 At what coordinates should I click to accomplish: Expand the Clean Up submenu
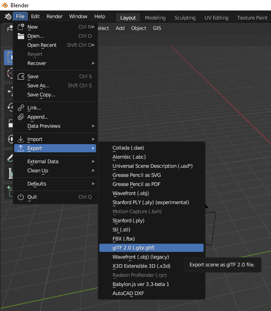pyautogui.click(x=93, y=171)
